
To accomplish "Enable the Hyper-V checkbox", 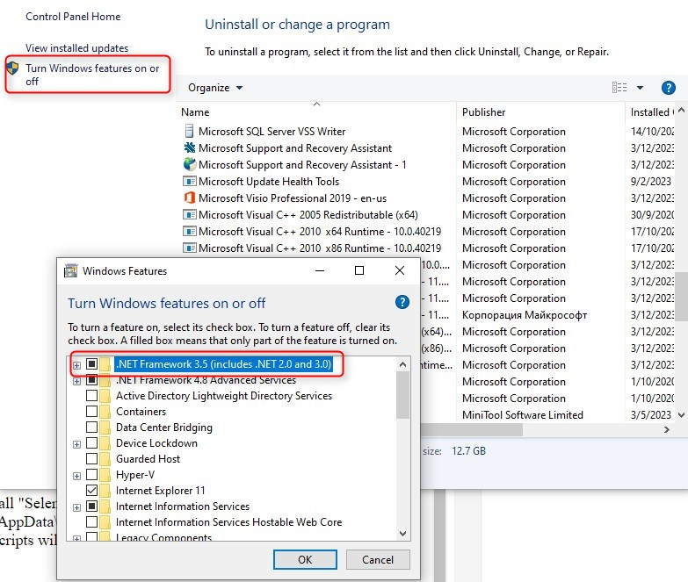I will click(x=91, y=475).
